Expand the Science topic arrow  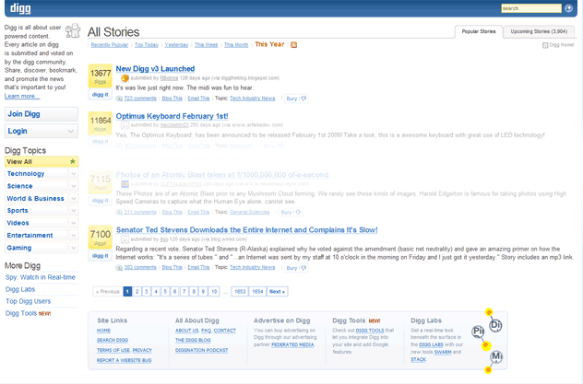(73, 186)
